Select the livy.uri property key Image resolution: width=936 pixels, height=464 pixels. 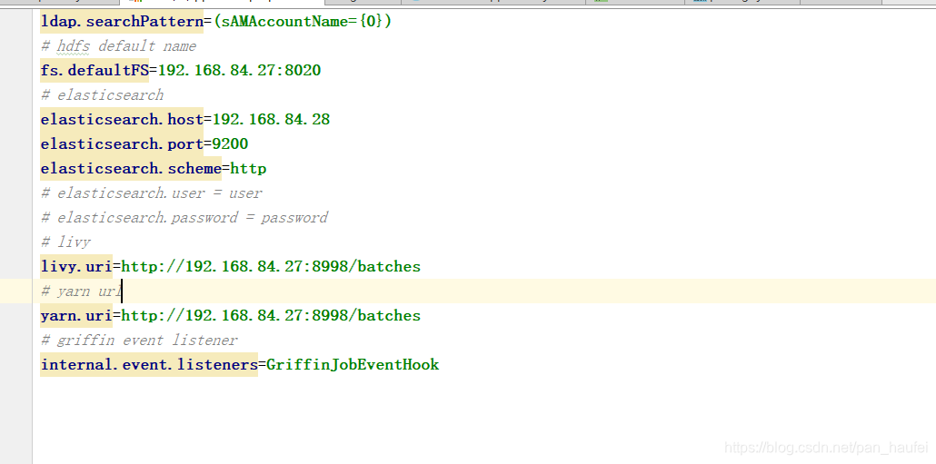point(76,267)
